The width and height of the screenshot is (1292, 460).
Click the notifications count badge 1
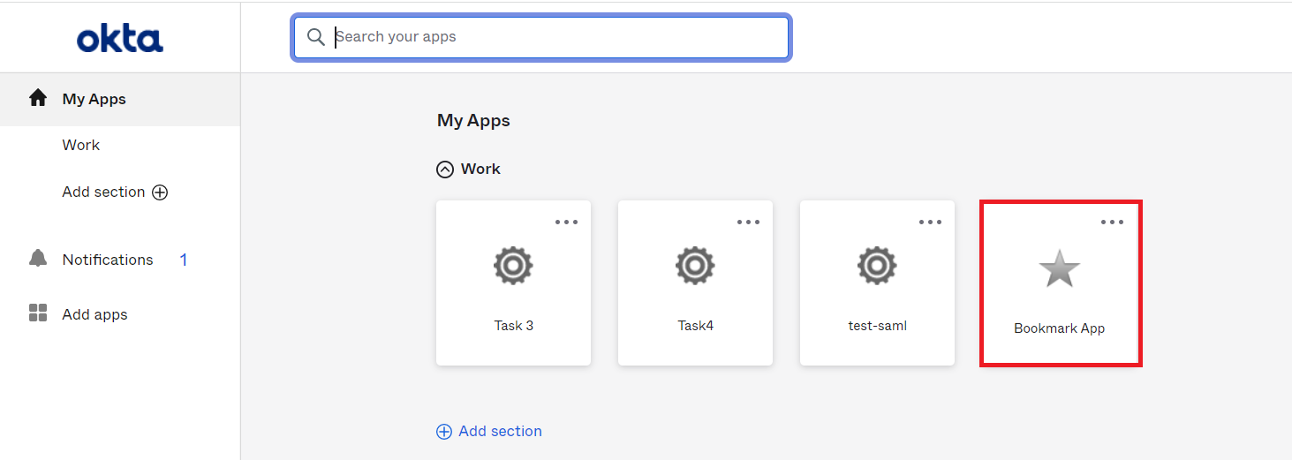[184, 260]
